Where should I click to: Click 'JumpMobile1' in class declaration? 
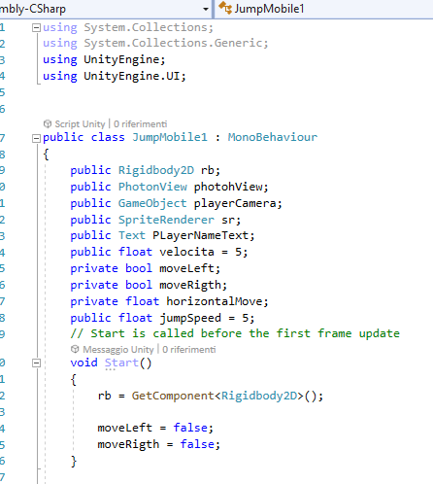170,137
